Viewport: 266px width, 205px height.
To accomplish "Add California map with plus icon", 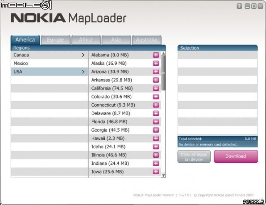I will tap(156, 88).
